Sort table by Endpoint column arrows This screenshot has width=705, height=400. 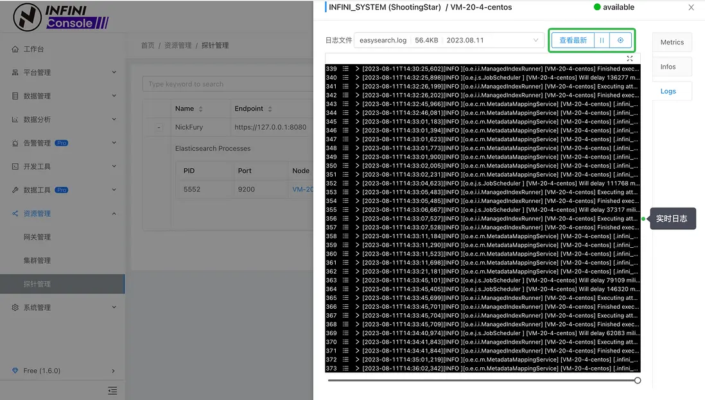tap(270, 109)
